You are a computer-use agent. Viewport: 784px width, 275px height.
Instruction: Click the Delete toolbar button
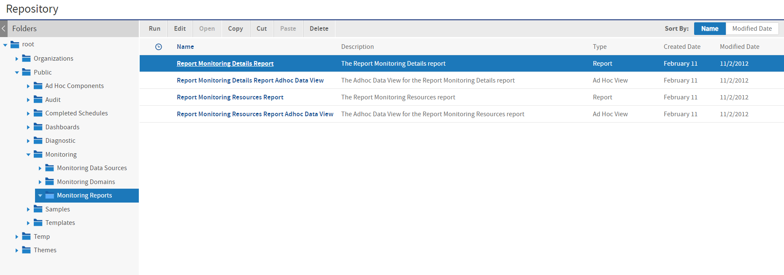tap(319, 29)
